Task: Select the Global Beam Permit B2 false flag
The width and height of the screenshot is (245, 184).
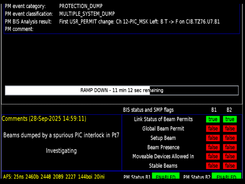Action: tap(230, 129)
